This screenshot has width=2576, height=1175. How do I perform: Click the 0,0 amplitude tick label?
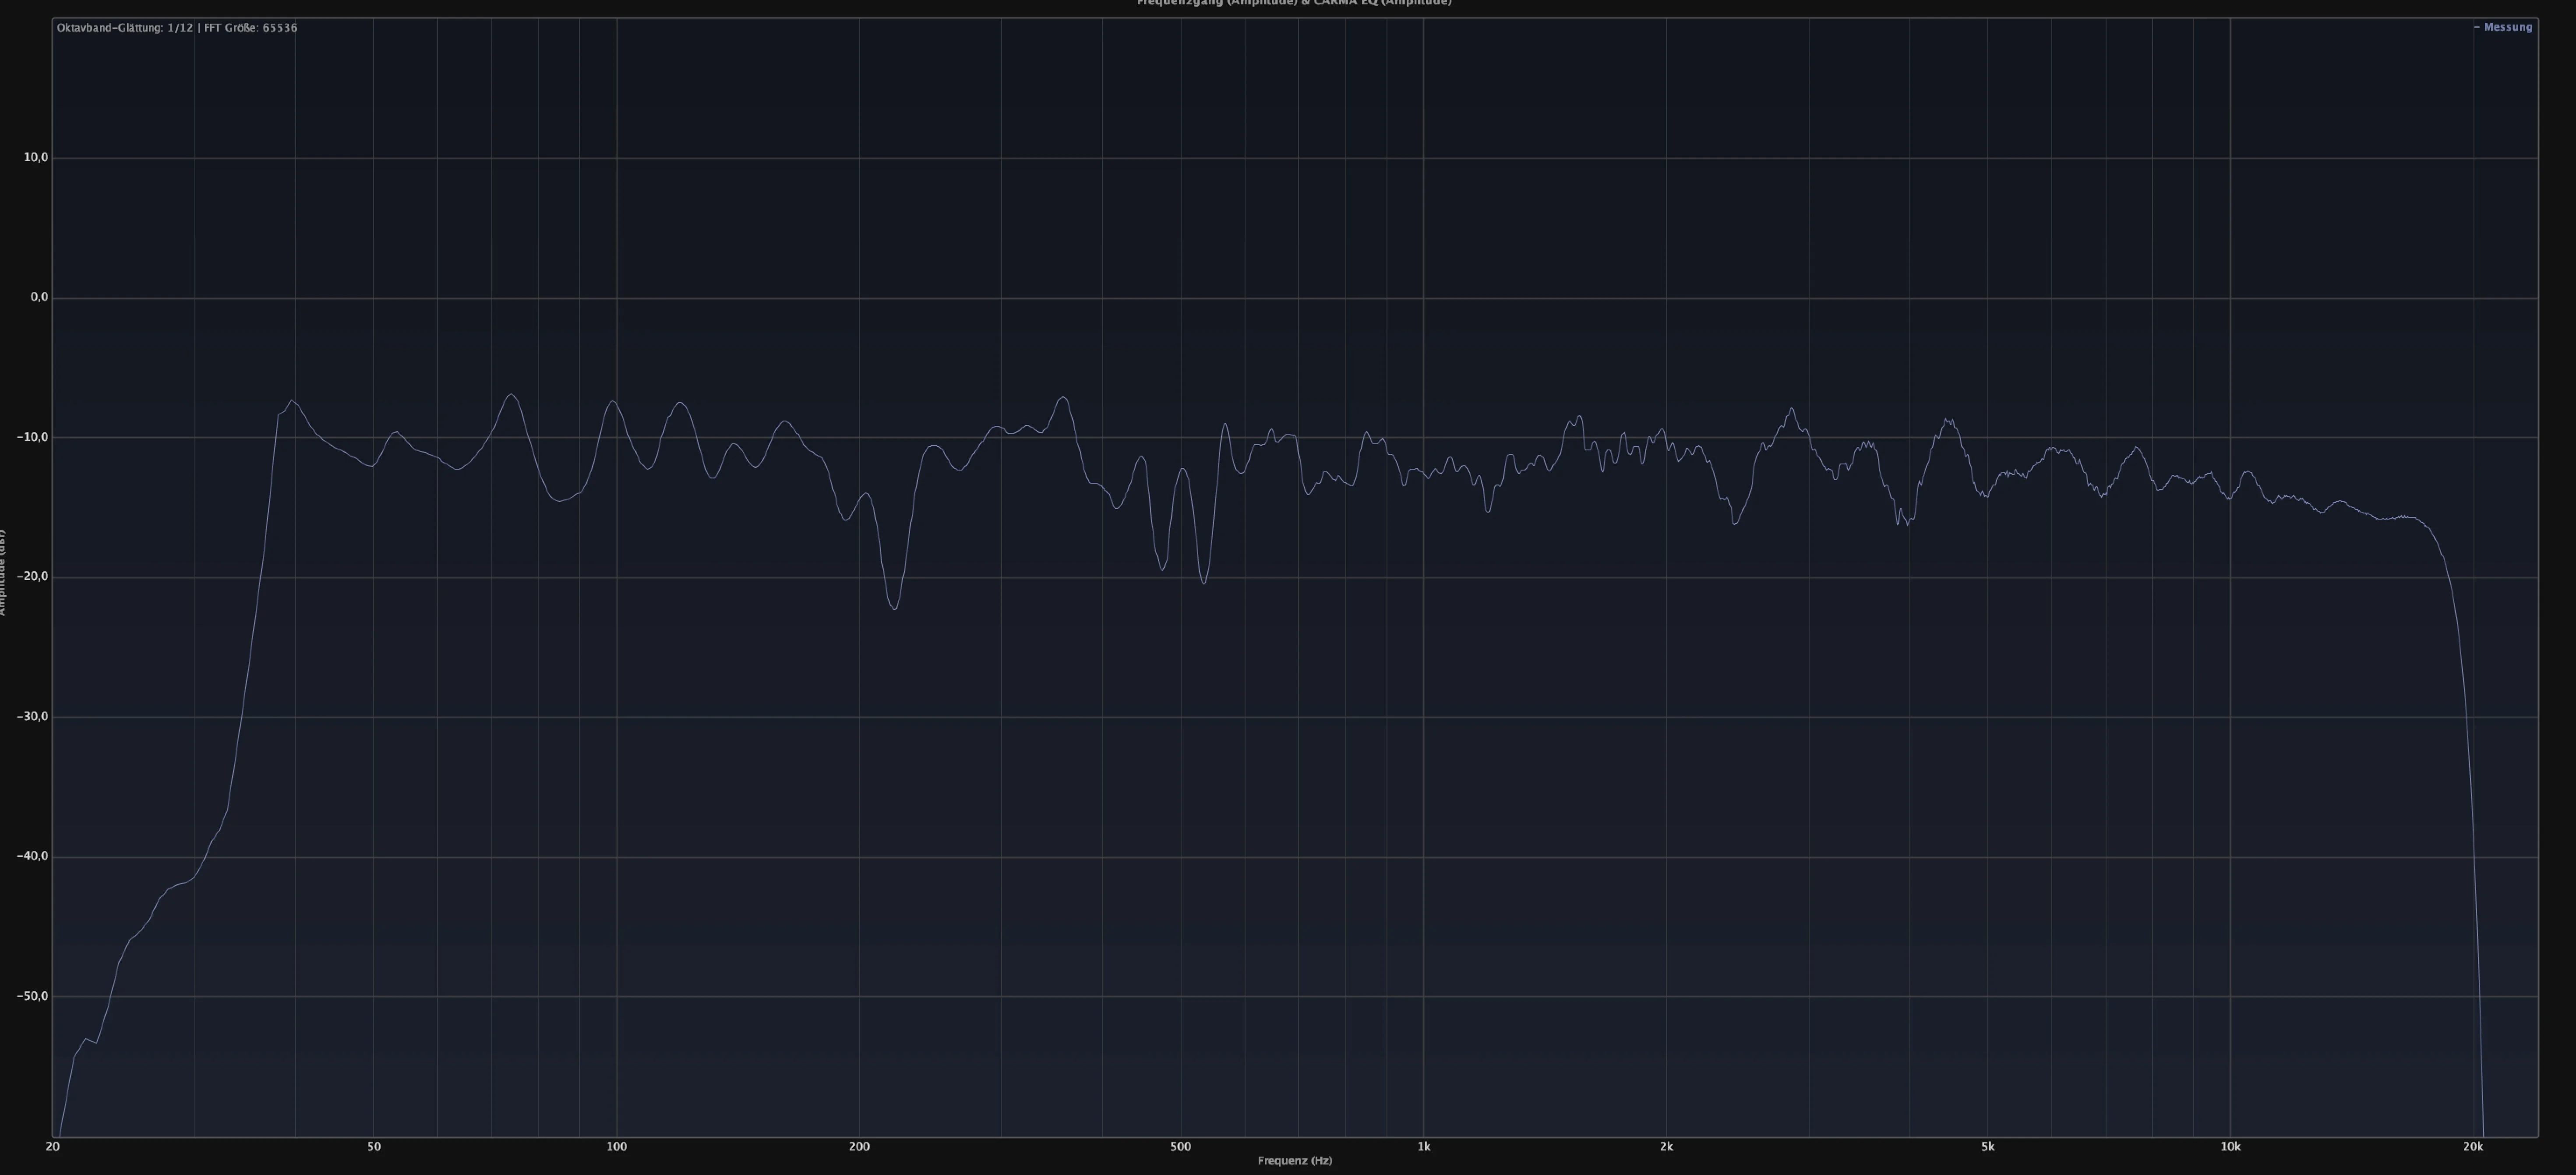39,297
